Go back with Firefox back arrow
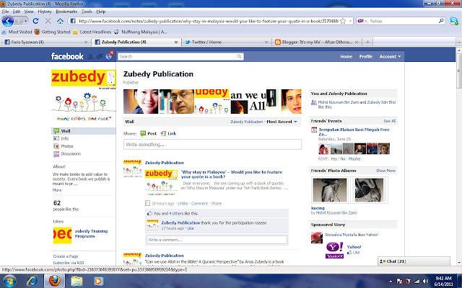 tap(8, 21)
